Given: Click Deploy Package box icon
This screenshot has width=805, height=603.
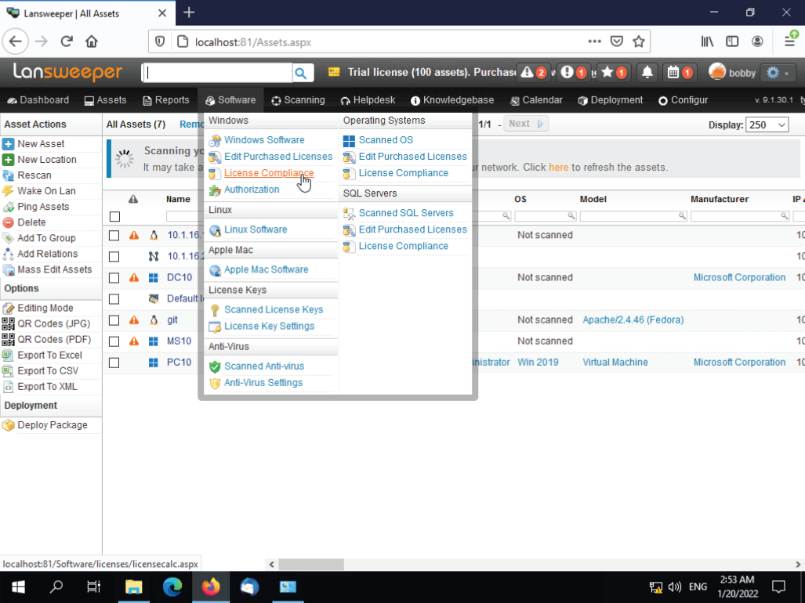Looking at the screenshot, I should click(8, 425).
